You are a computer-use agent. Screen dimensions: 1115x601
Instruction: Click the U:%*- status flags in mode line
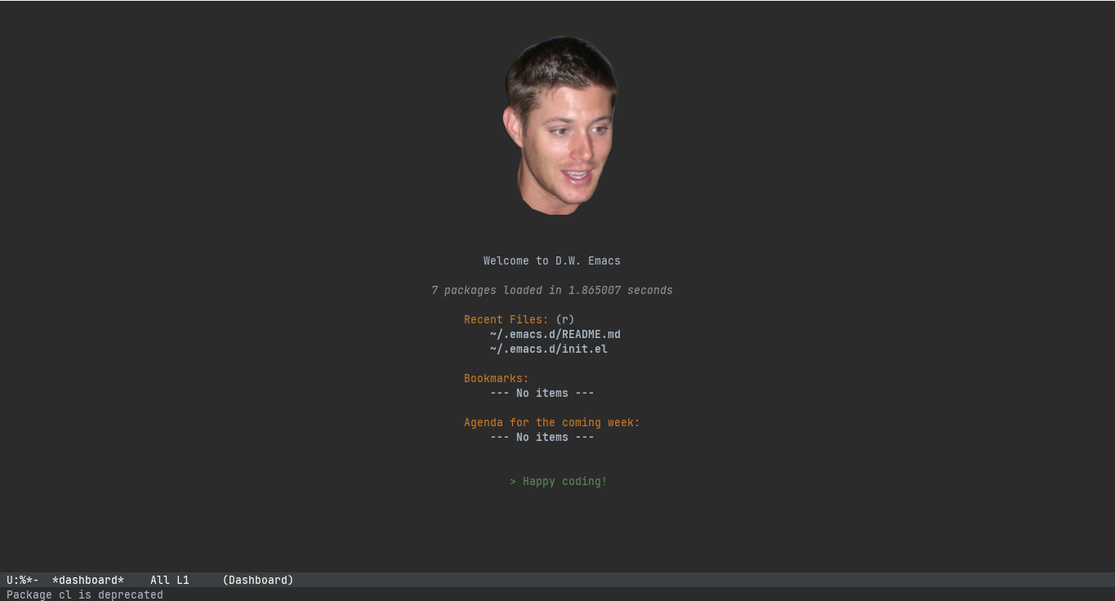coord(23,580)
